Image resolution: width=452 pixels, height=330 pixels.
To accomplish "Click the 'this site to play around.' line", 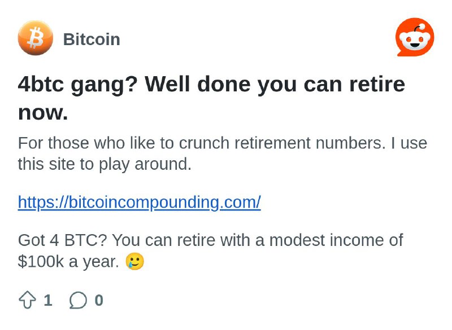I will 105,164.
